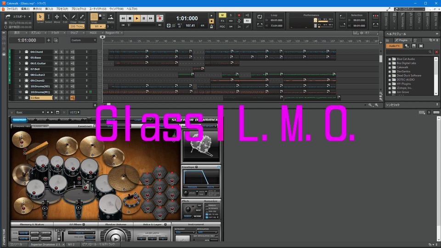Pick the Draw tool
Viewport: 441px width, 248px height.
pyautogui.click(x=73, y=17)
